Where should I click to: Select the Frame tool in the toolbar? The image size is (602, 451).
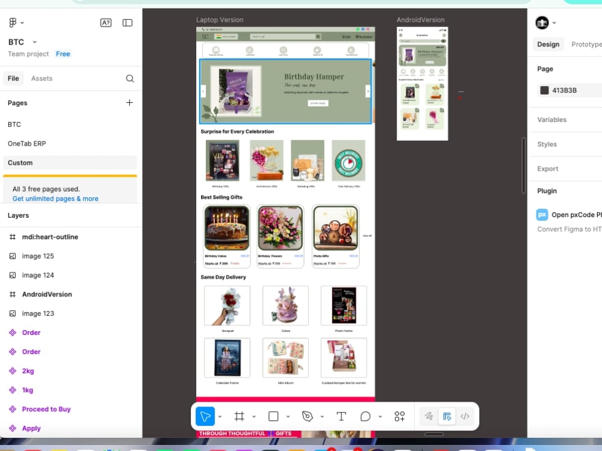click(x=239, y=416)
